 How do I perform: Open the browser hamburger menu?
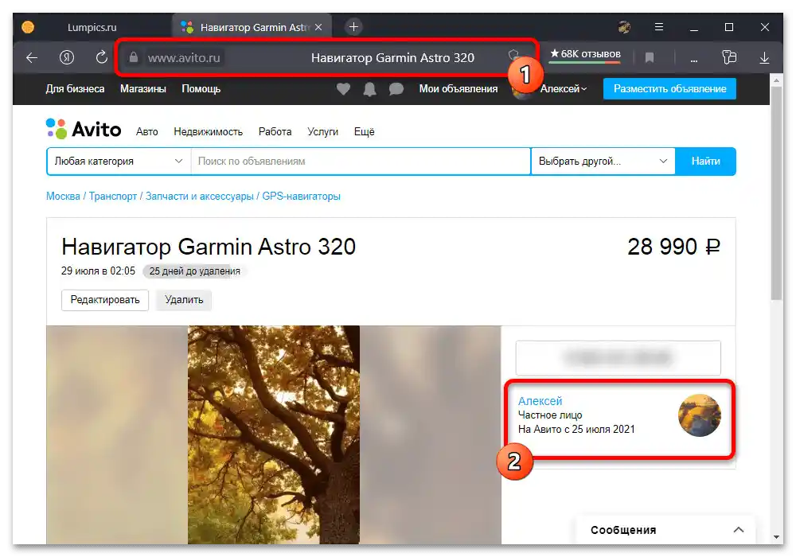tap(659, 27)
